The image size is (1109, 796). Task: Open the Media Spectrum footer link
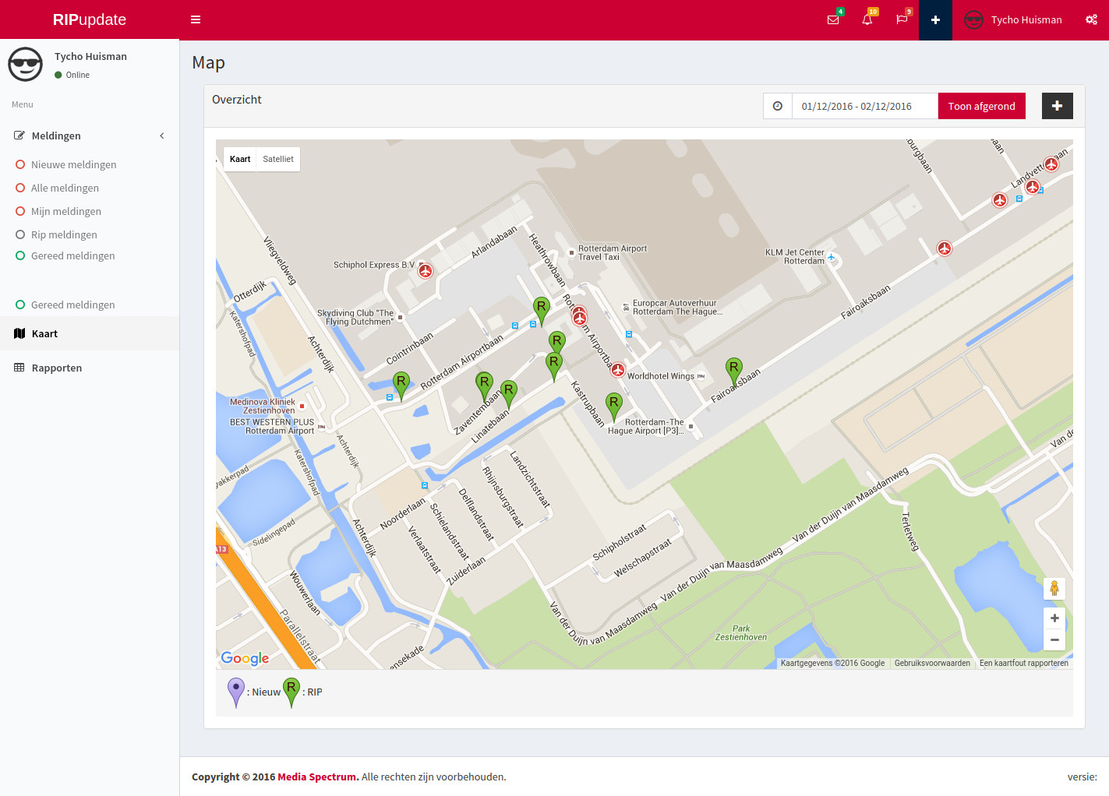click(318, 777)
